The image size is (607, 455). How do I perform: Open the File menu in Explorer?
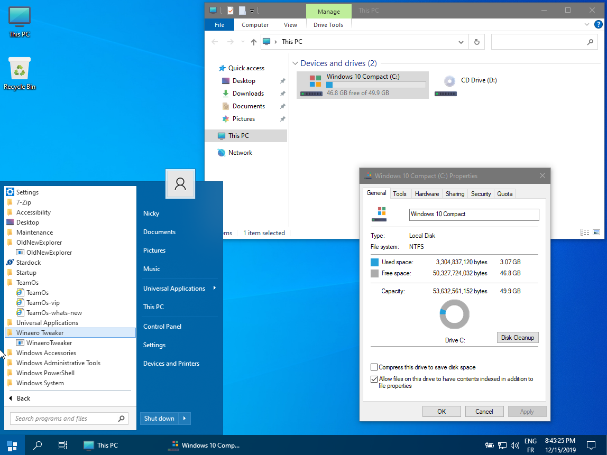point(219,25)
